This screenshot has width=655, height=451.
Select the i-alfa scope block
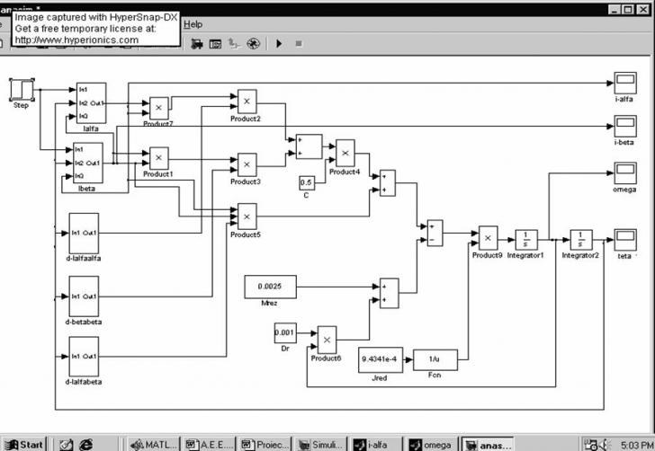click(624, 84)
